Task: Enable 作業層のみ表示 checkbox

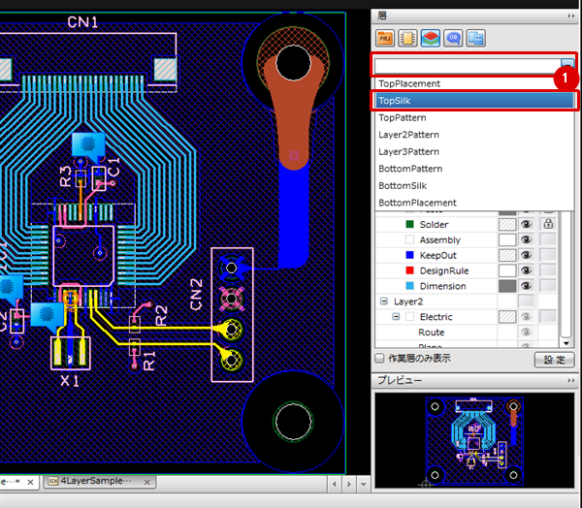Action: [379, 359]
